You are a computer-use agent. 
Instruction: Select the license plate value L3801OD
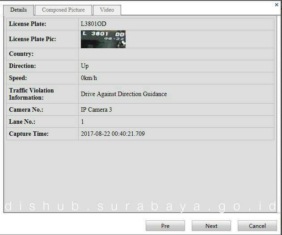(93, 24)
